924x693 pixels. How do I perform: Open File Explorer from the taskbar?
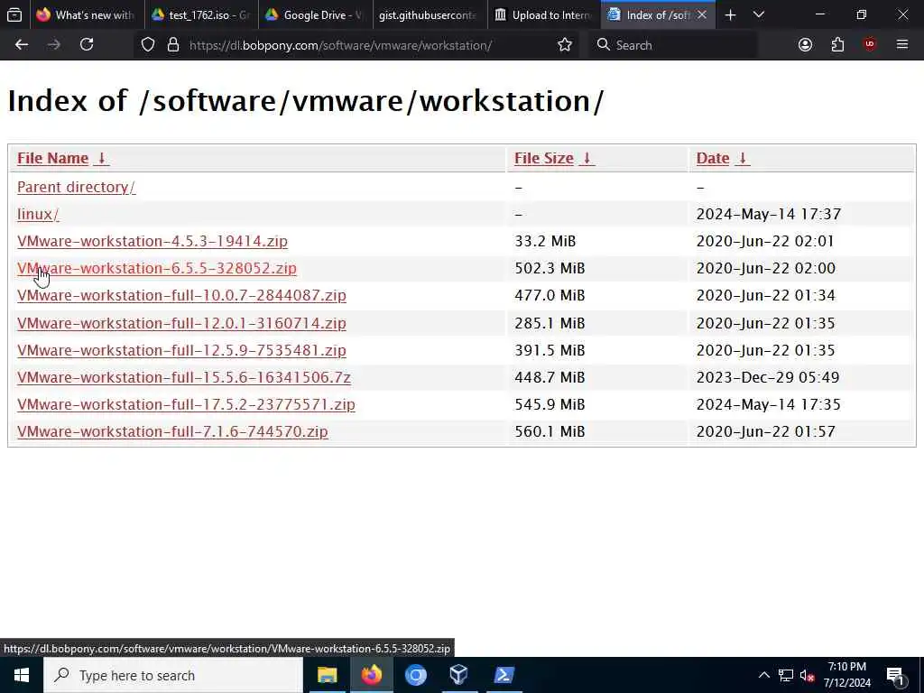coord(327,675)
